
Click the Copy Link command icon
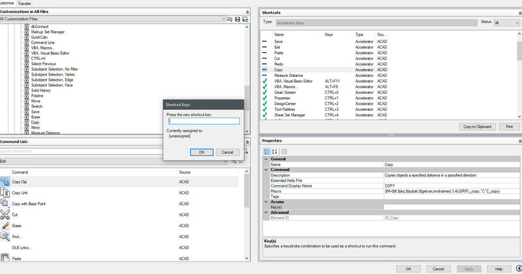(x=6, y=193)
